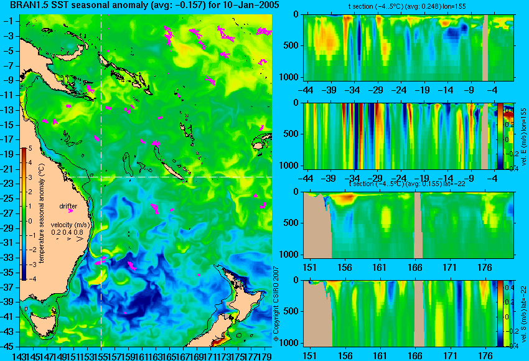Click the '1000' depth label on the lat=-22 temperature section

click(289, 255)
